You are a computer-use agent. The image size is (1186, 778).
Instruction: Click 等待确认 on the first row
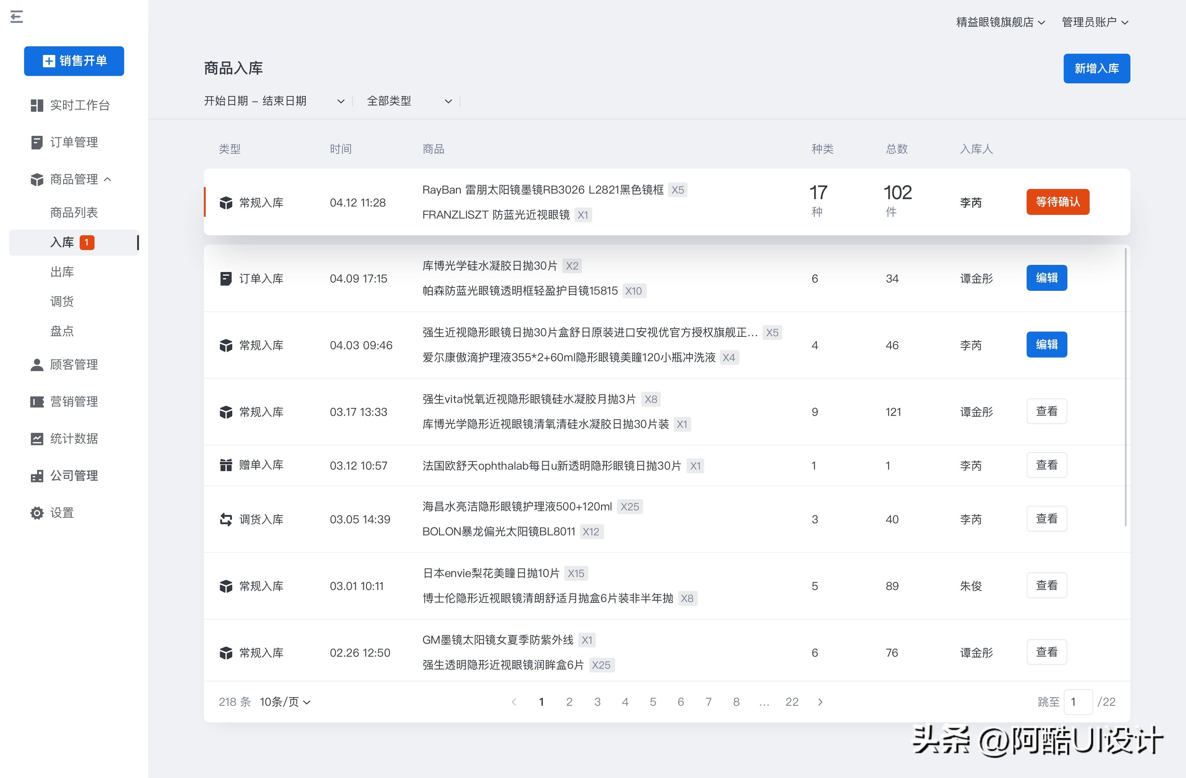[x=1058, y=202]
